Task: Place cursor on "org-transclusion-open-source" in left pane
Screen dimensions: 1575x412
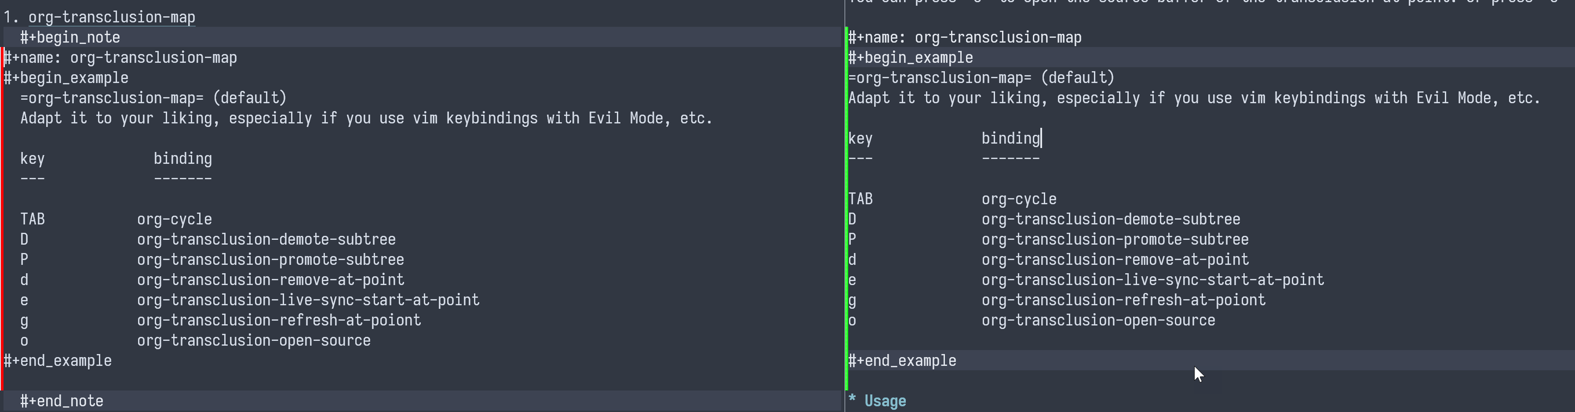Action: [x=254, y=340]
